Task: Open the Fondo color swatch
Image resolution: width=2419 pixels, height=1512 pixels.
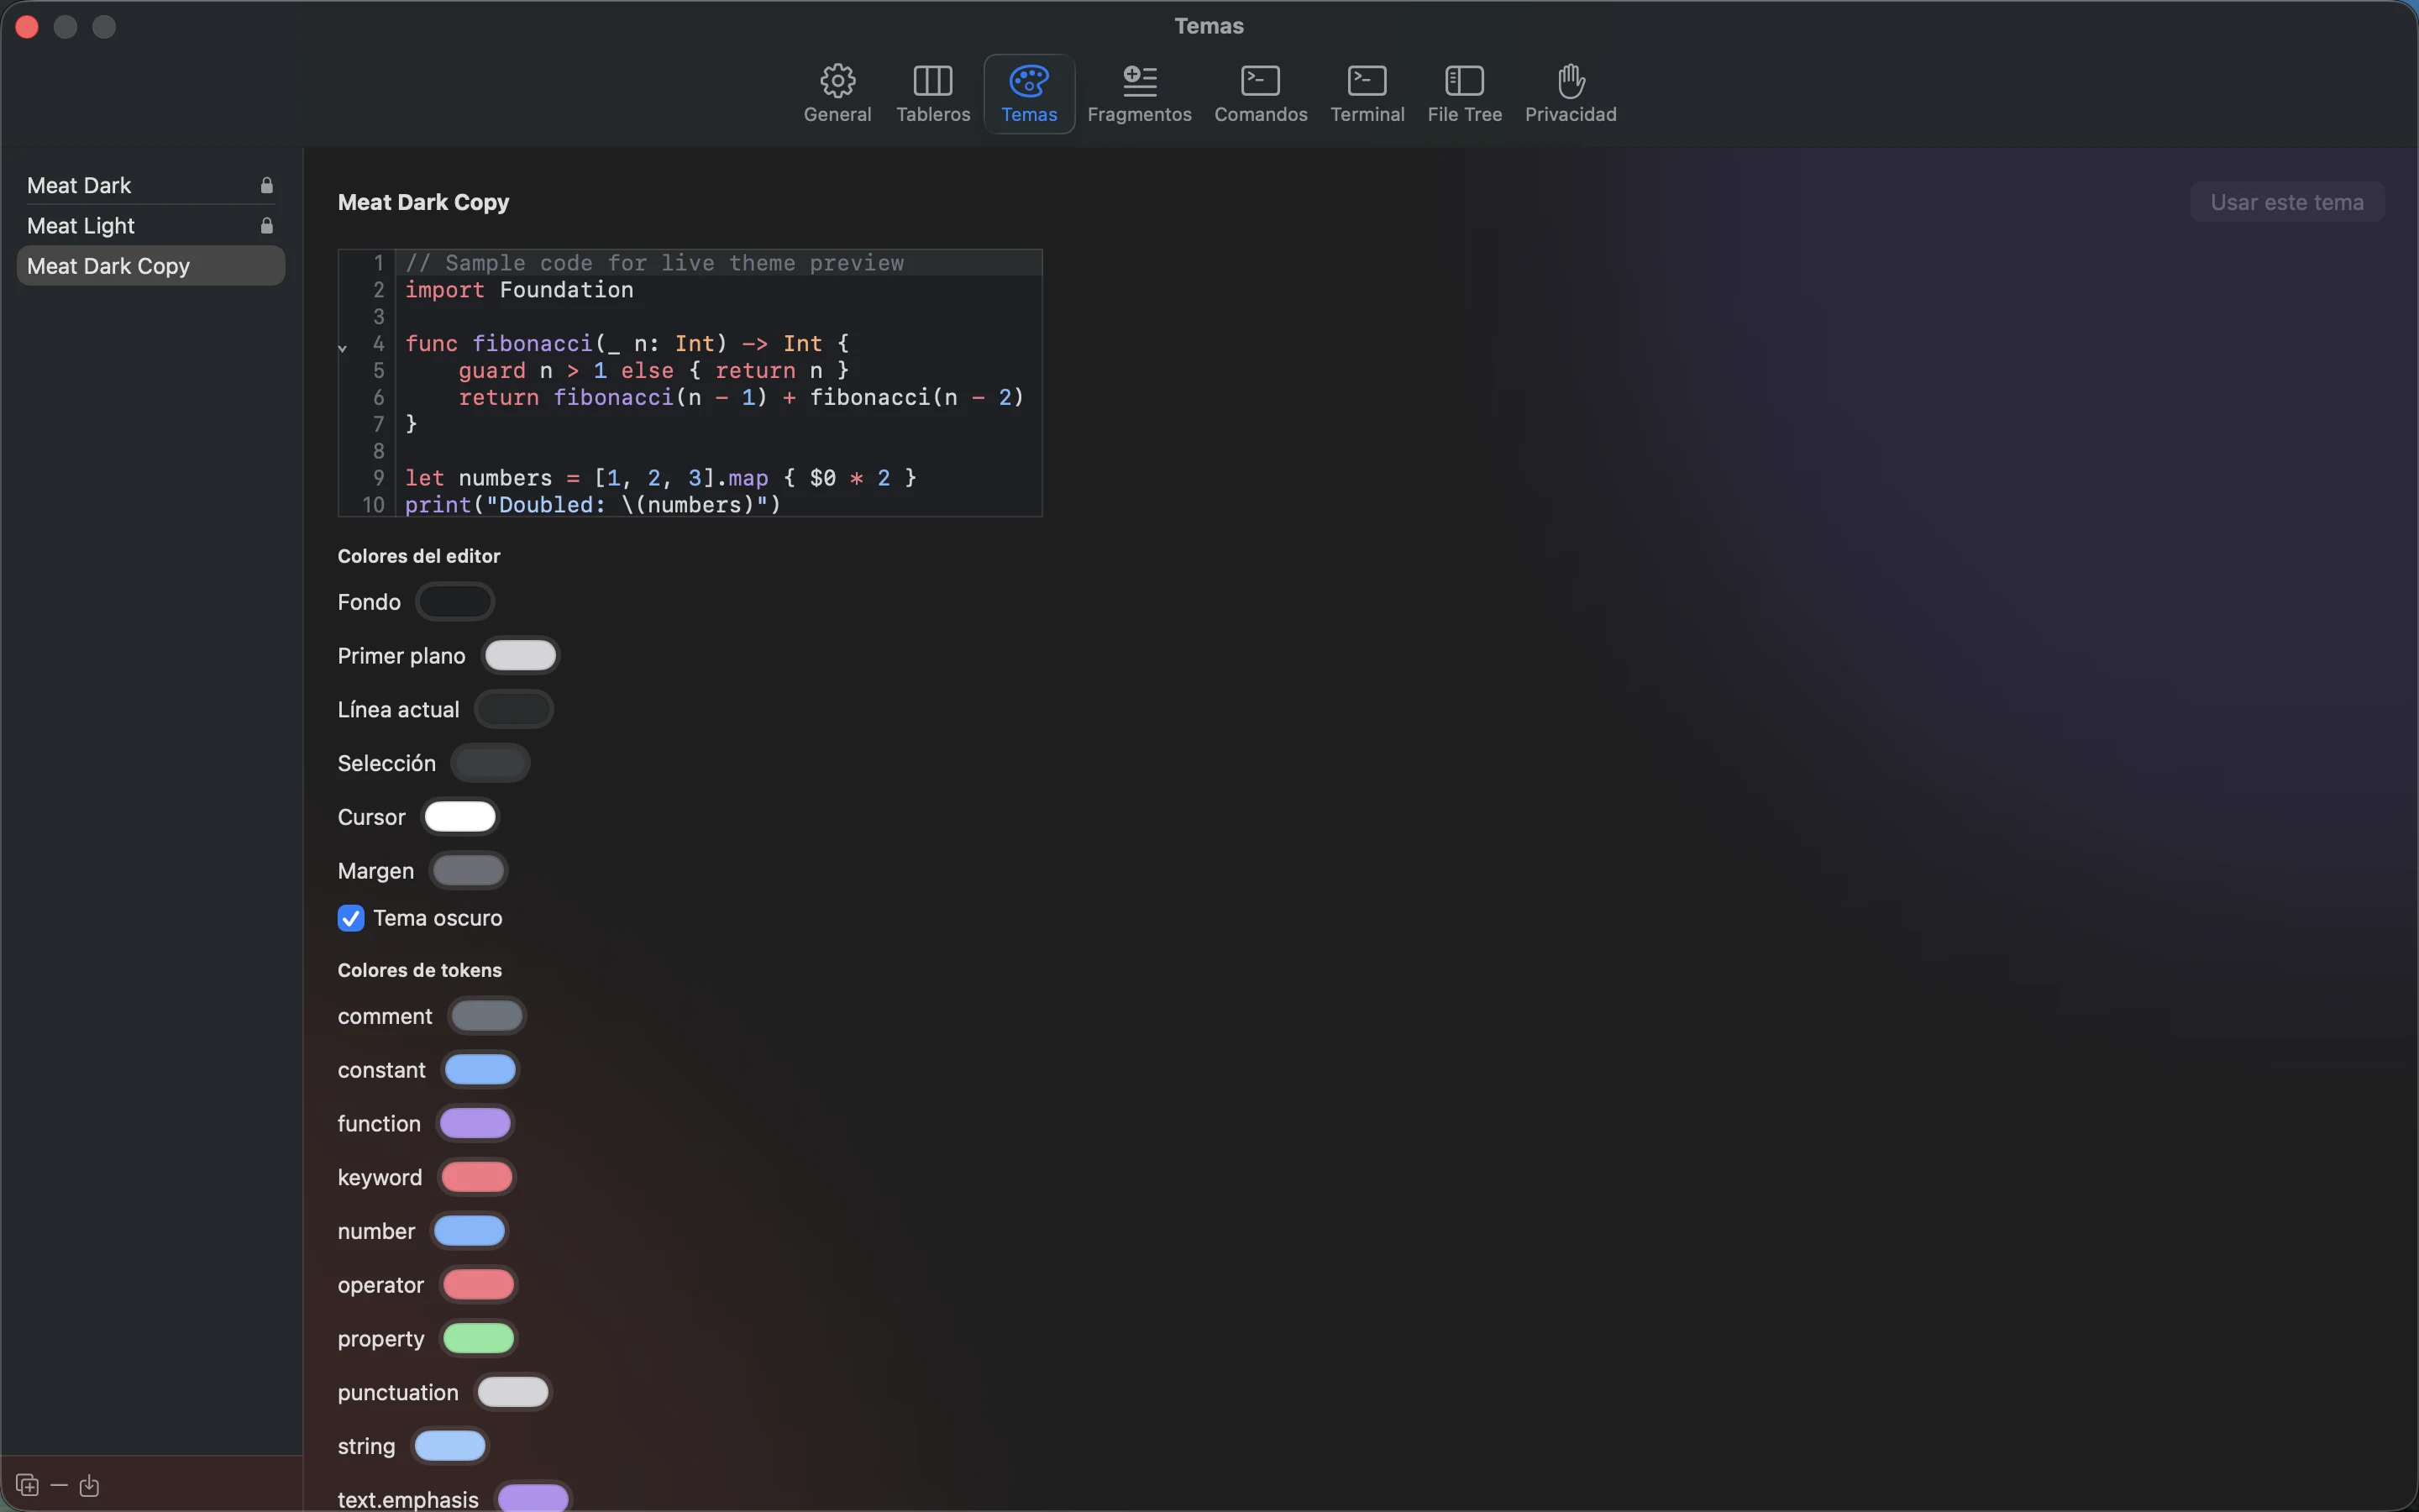Action: click(x=454, y=602)
